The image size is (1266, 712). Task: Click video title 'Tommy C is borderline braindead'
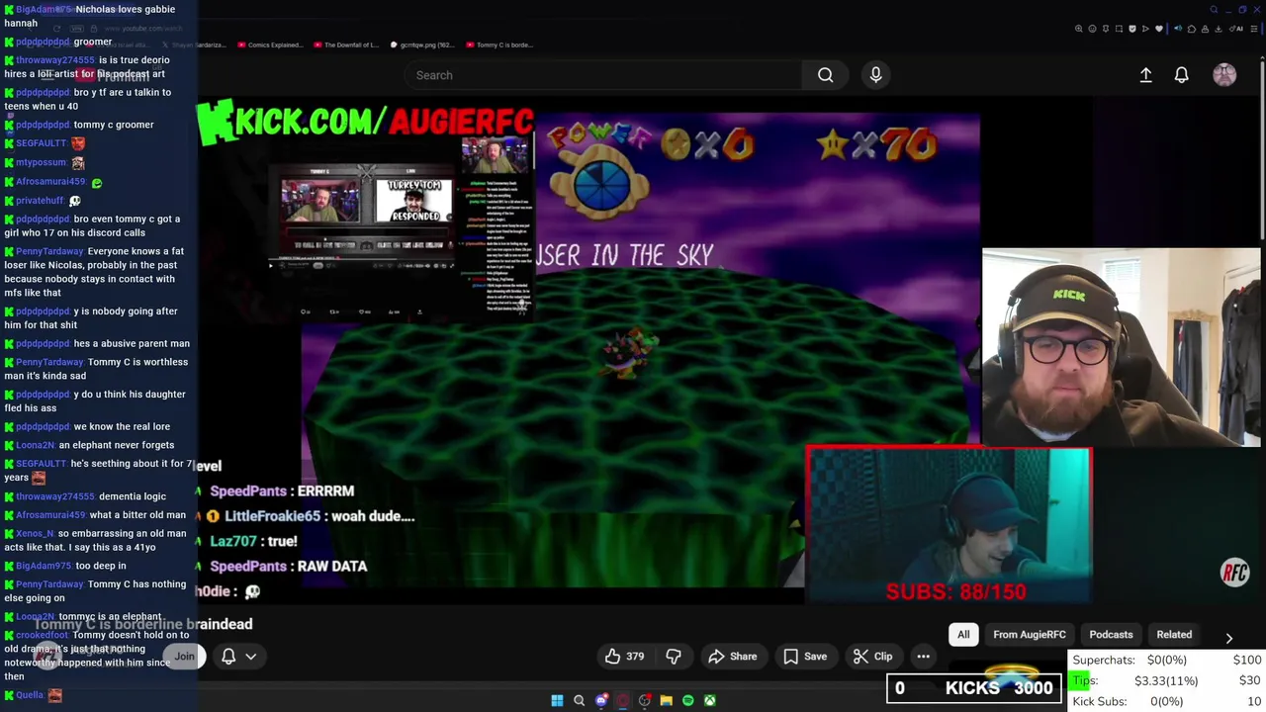tap(143, 624)
